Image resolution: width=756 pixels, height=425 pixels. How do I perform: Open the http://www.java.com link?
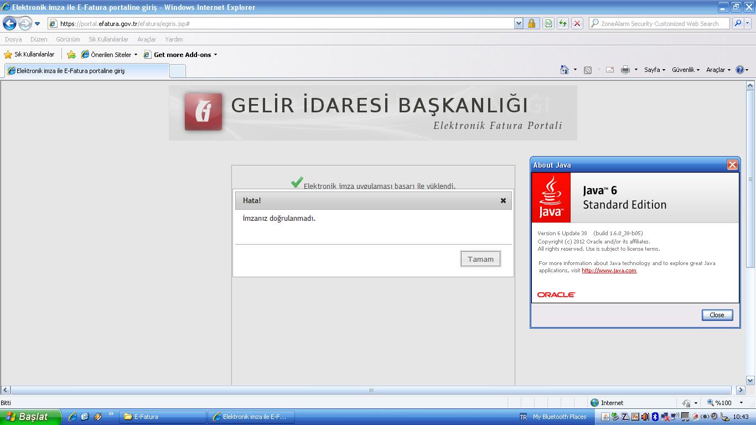click(609, 271)
